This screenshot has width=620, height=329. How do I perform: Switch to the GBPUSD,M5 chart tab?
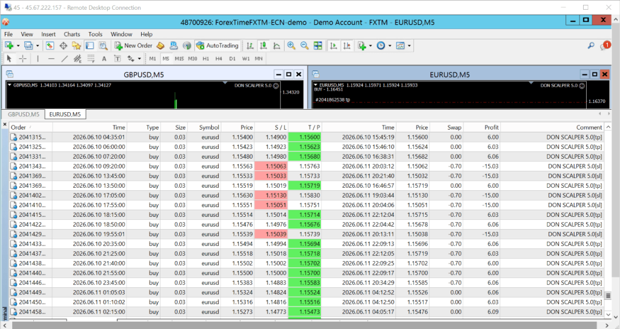coord(24,115)
